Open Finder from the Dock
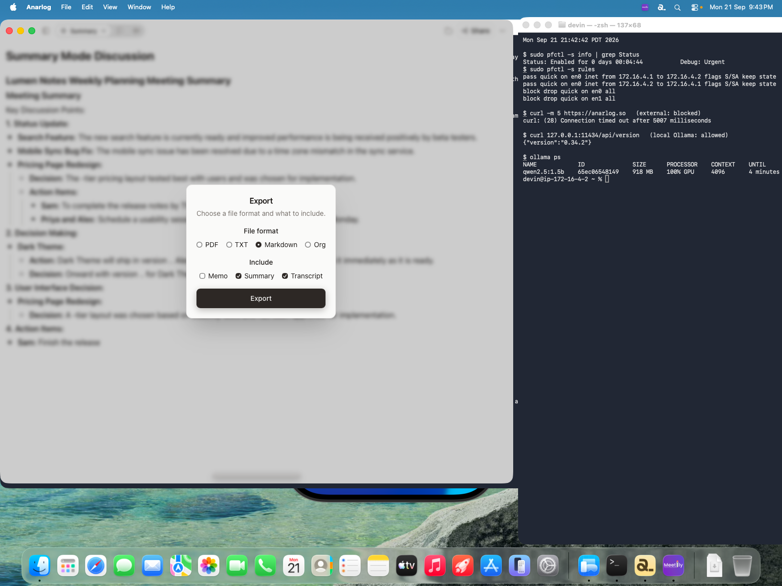 pyautogui.click(x=40, y=566)
